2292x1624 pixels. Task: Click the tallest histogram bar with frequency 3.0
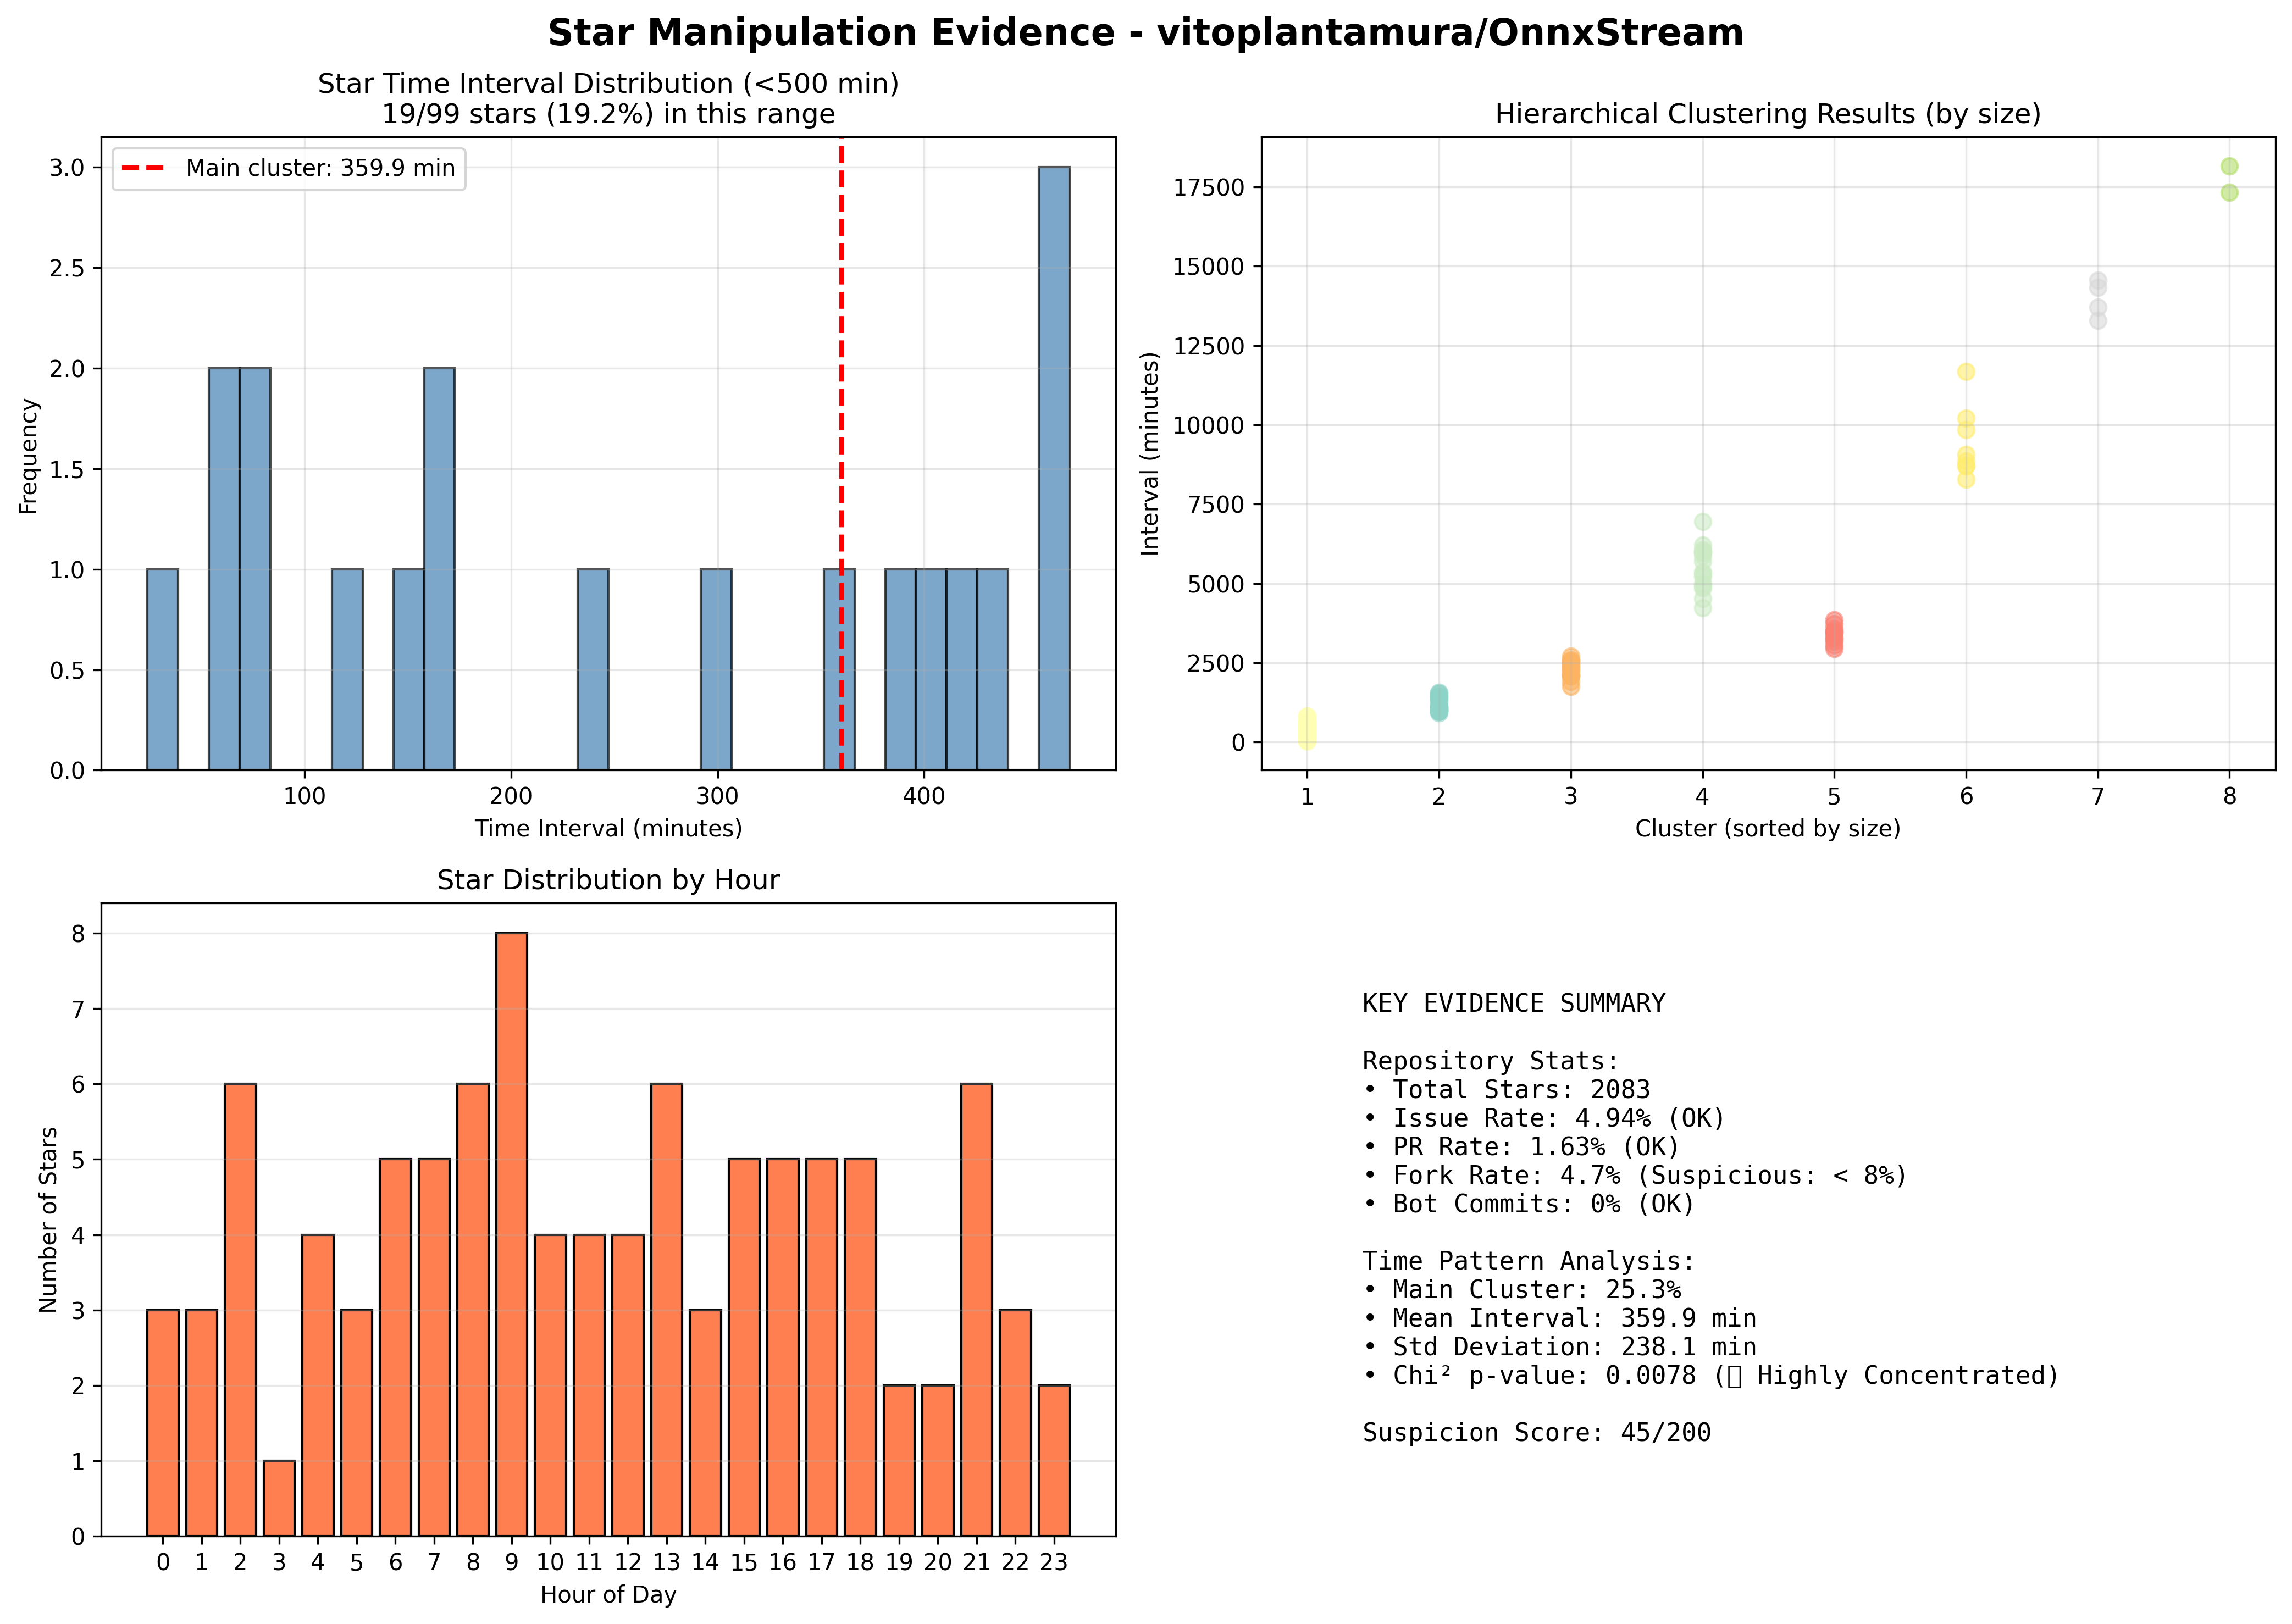point(1054,468)
